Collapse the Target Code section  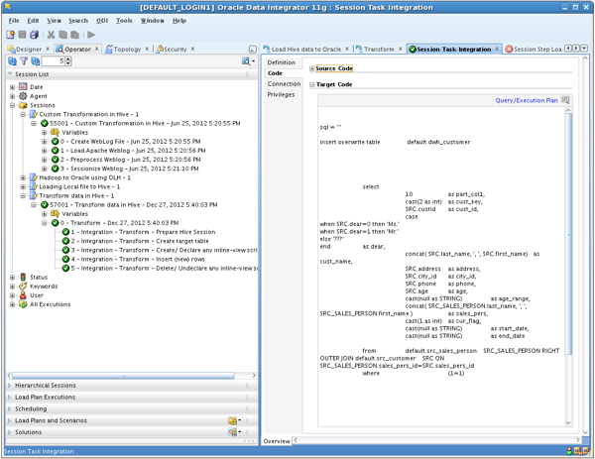(312, 84)
